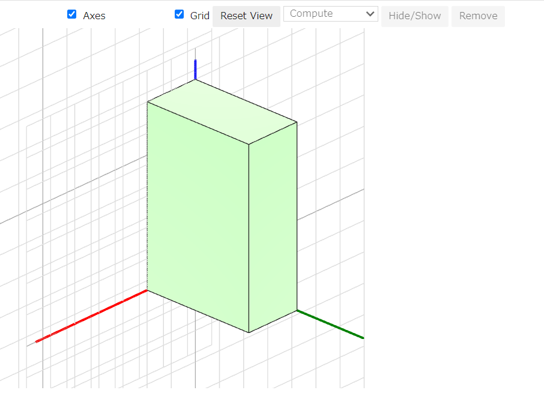The height and width of the screenshot is (393, 544).
Task: Click the green Y axis line
Action: (330, 325)
